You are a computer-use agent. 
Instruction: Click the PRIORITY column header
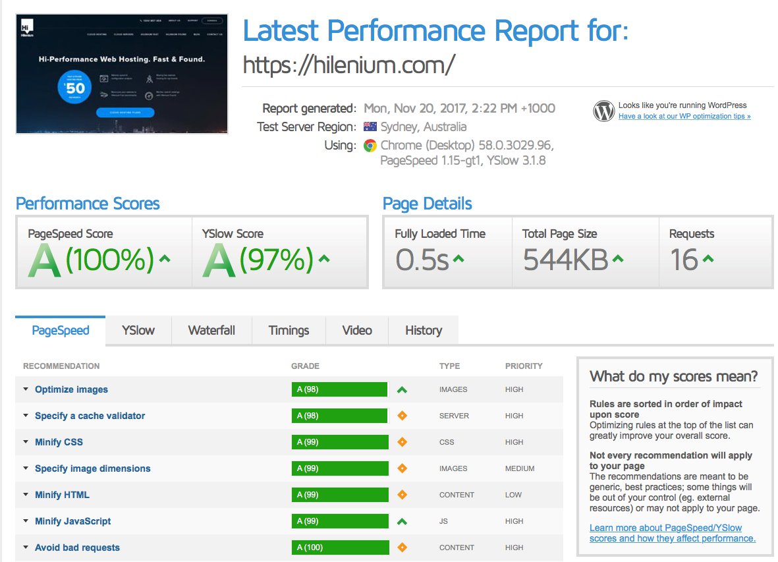(524, 366)
